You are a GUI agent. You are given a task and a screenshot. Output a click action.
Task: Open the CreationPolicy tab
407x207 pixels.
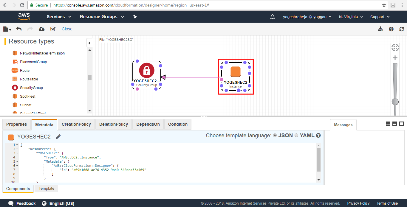(x=76, y=124)
